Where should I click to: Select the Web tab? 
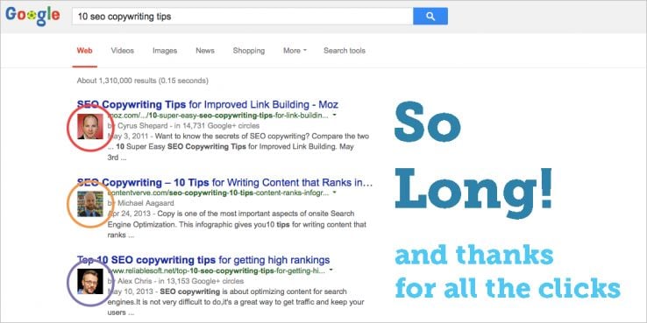[84, 51]
